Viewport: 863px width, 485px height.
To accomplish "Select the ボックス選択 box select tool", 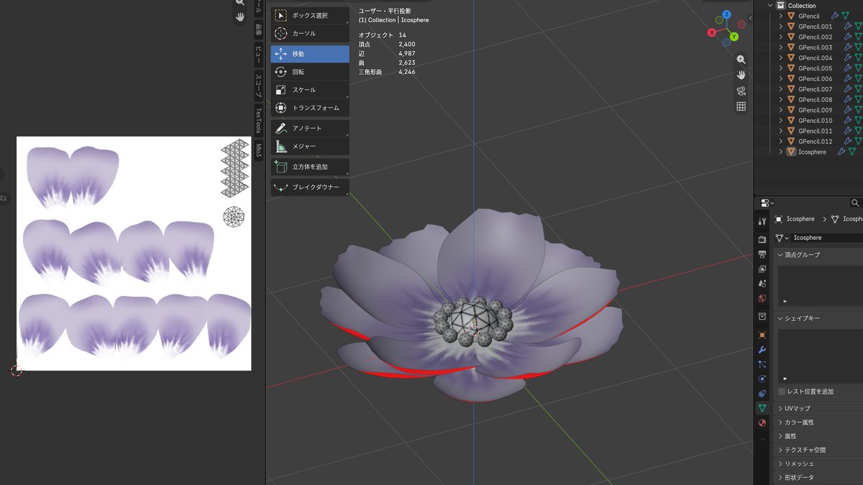I will tap(310, 15).
